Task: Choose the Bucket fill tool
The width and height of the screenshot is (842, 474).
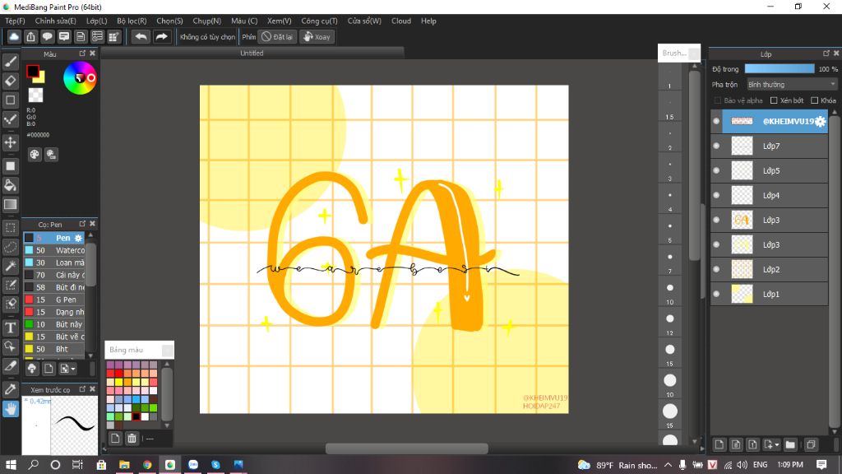Action: point(10,185)
